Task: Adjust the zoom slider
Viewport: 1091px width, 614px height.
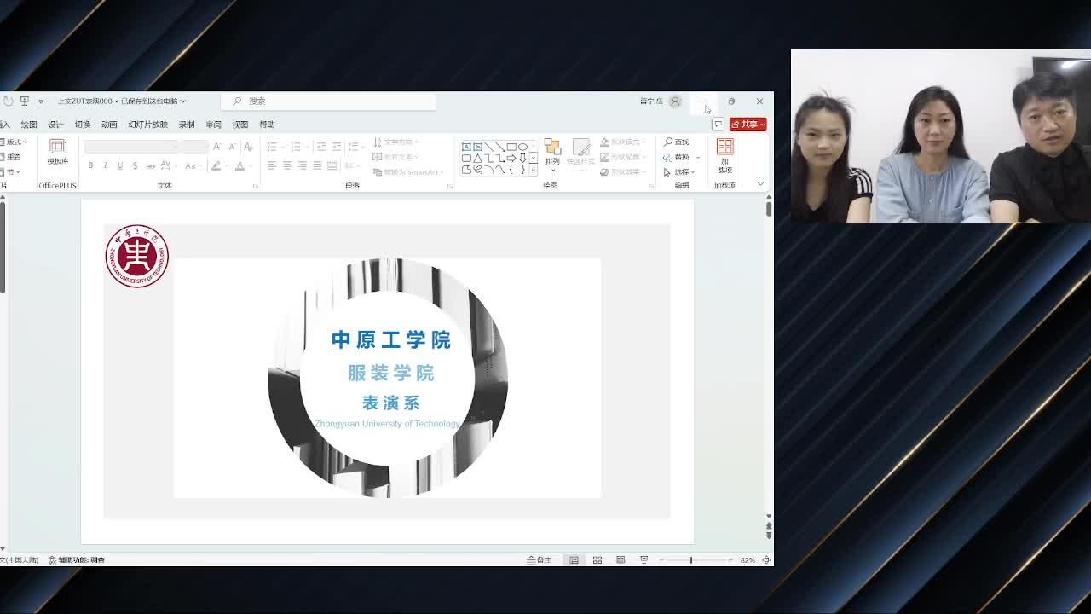Action: tap(690, 560)
